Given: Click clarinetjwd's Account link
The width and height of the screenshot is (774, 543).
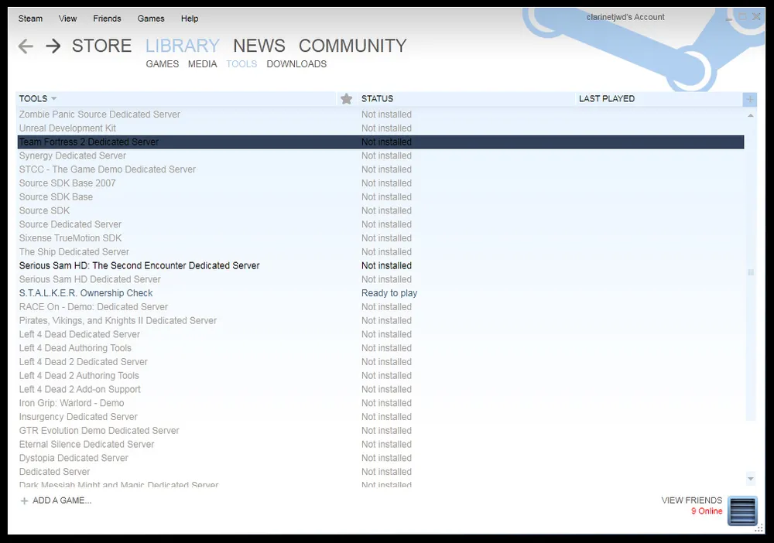Looking at the screenshot, I should [625, 17].
